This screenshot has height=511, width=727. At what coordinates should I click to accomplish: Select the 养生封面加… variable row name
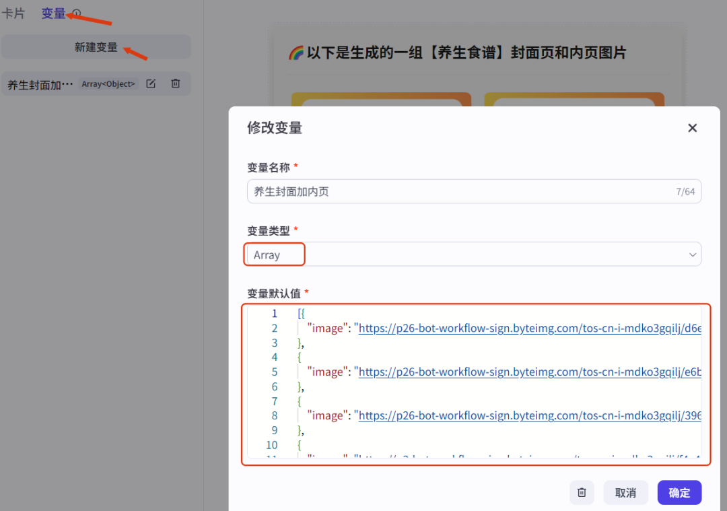40,85
